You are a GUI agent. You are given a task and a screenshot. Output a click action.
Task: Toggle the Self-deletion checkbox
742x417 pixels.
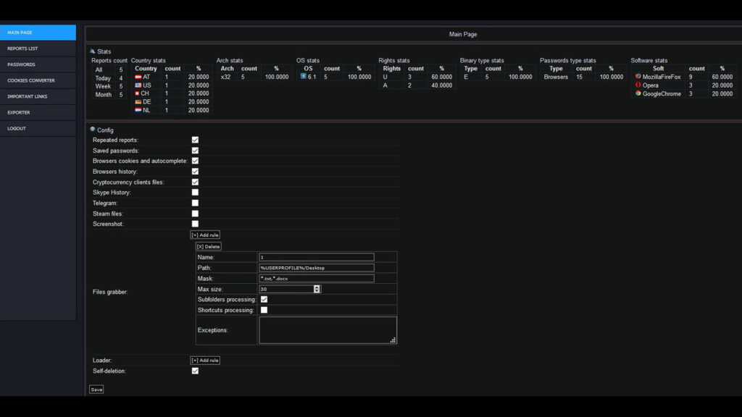195,371
